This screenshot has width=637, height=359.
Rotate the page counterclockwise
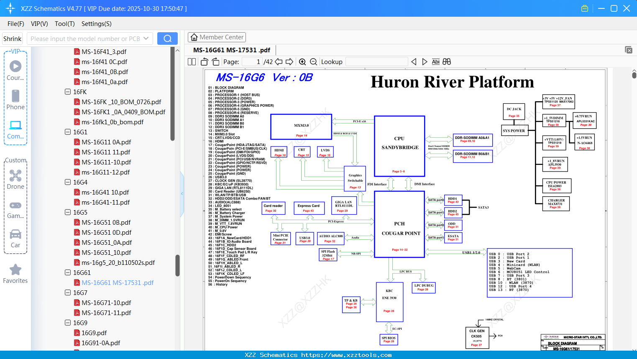[205, 62]
